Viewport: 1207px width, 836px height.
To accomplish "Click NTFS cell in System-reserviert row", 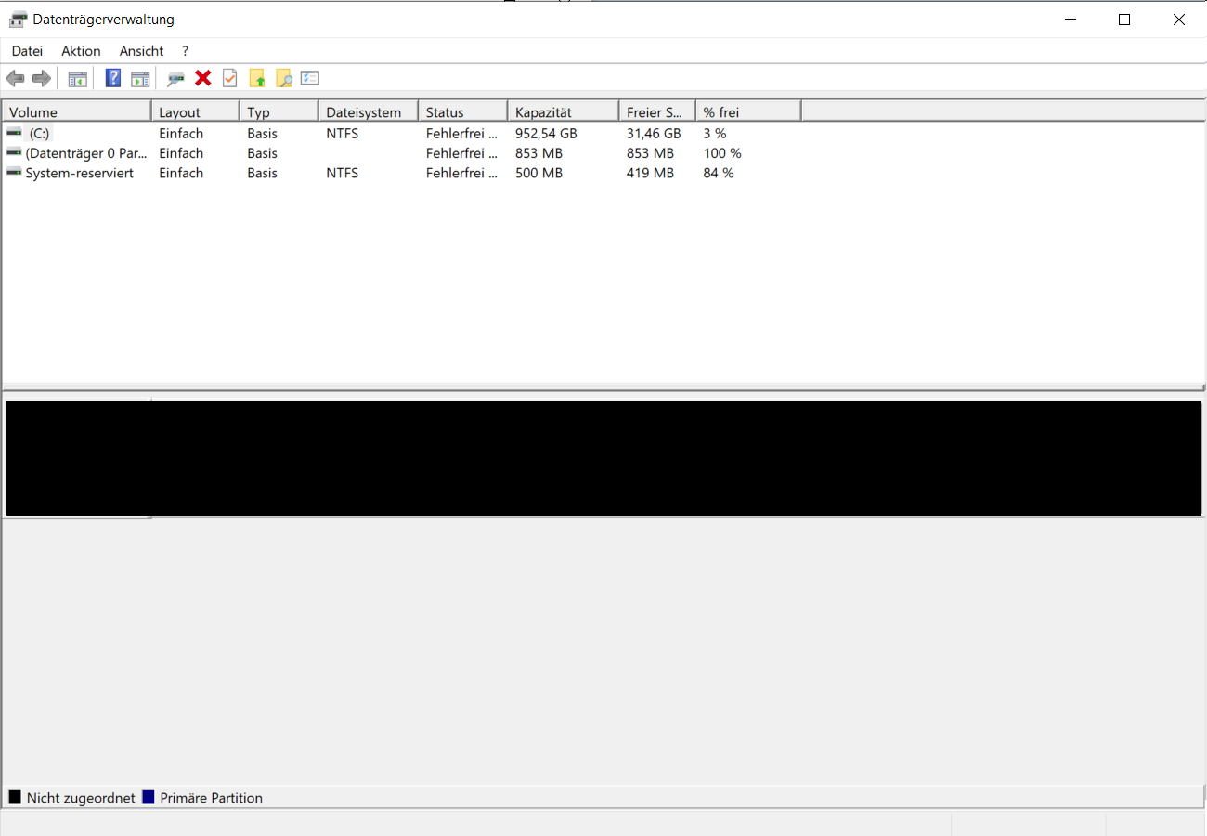I will click(x=342, y=172).
